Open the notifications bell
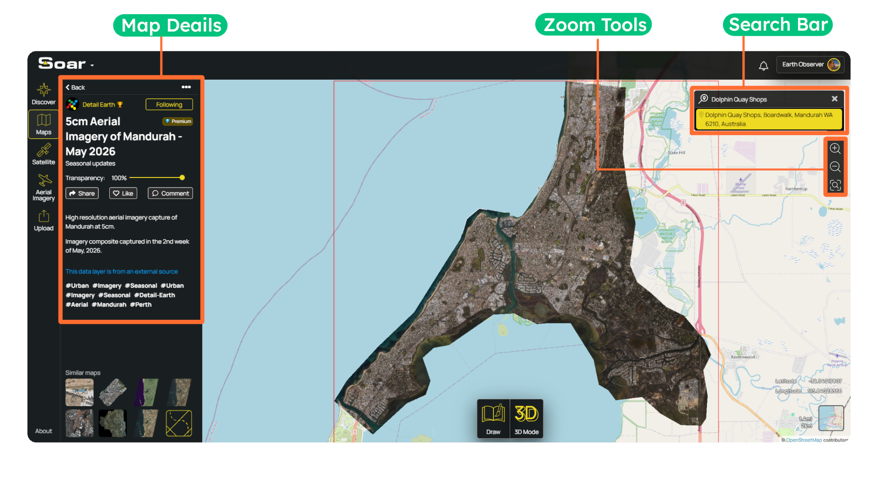 click(763, 66)
